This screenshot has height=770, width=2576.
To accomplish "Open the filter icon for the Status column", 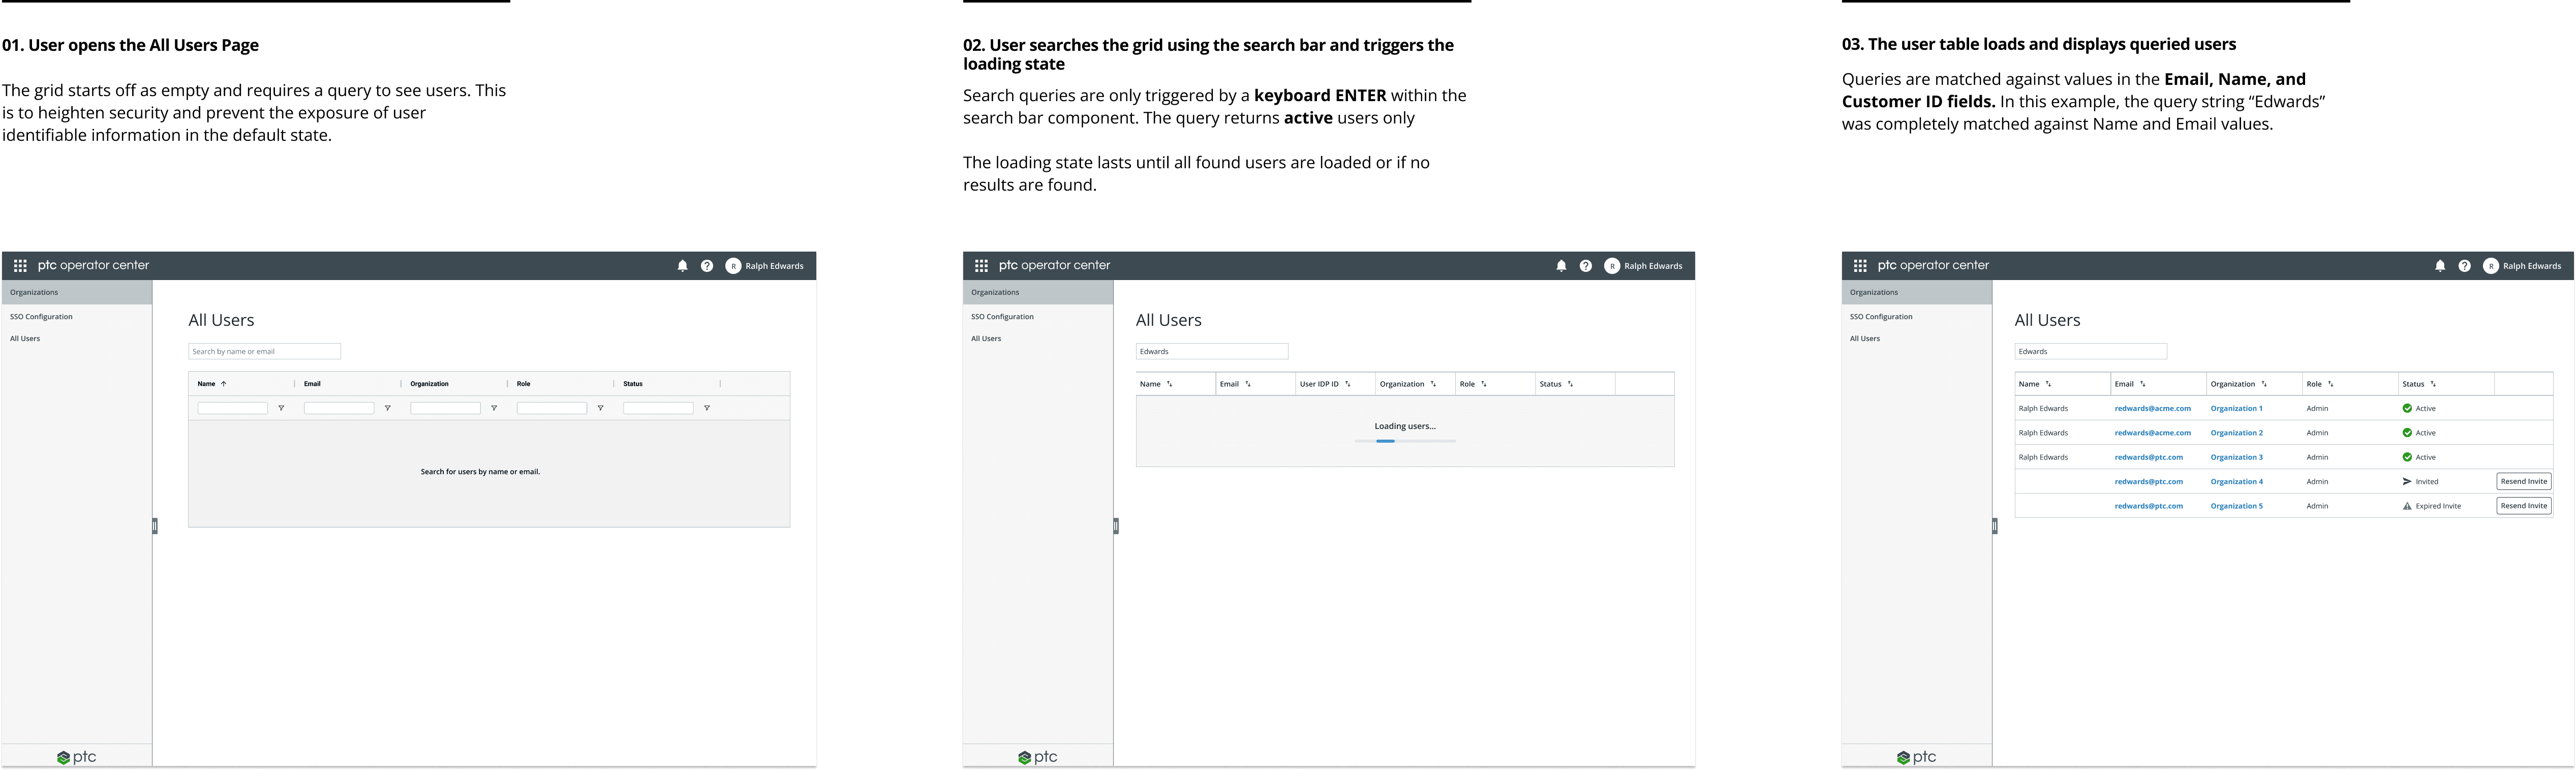I will [706, 408].
